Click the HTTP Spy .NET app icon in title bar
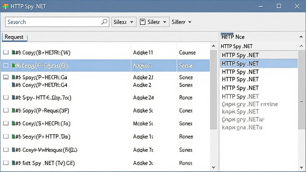306x172 pixels. [5, 6]
